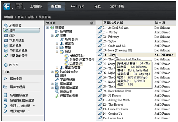Select 所有 音樂 in the organizer tree
Screen dimensions: 178x122
click(x=71, y=40)
